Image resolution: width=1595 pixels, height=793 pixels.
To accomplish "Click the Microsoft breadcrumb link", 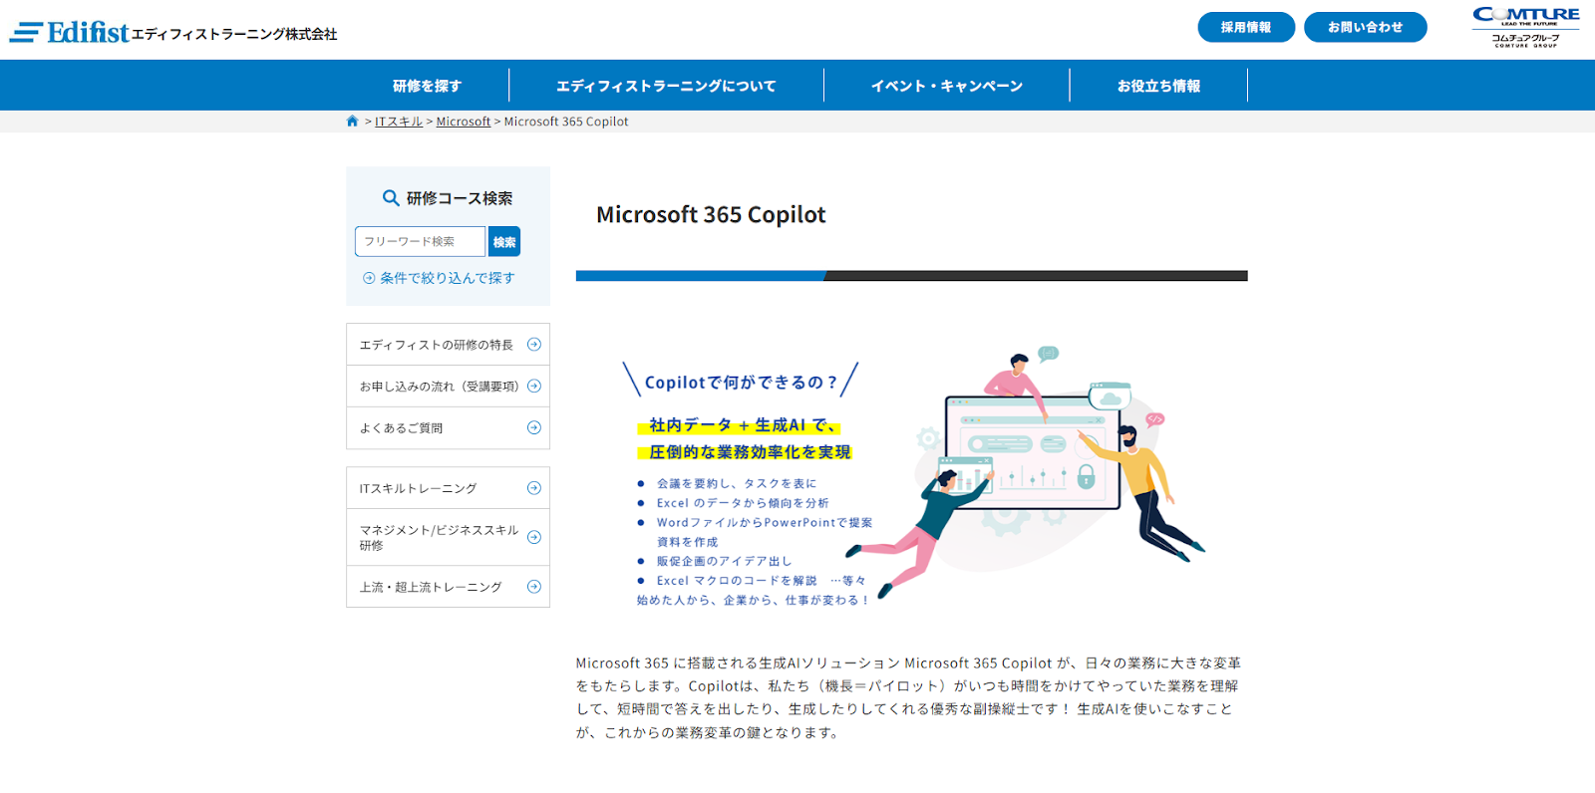I will pos(464,122).
